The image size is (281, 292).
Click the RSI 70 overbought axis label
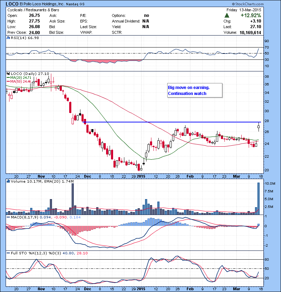[x=267, y=47]
